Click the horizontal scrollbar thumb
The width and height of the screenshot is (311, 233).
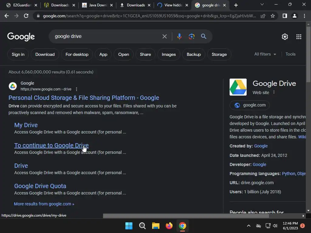pyautogui.click(x=186, y=216)
